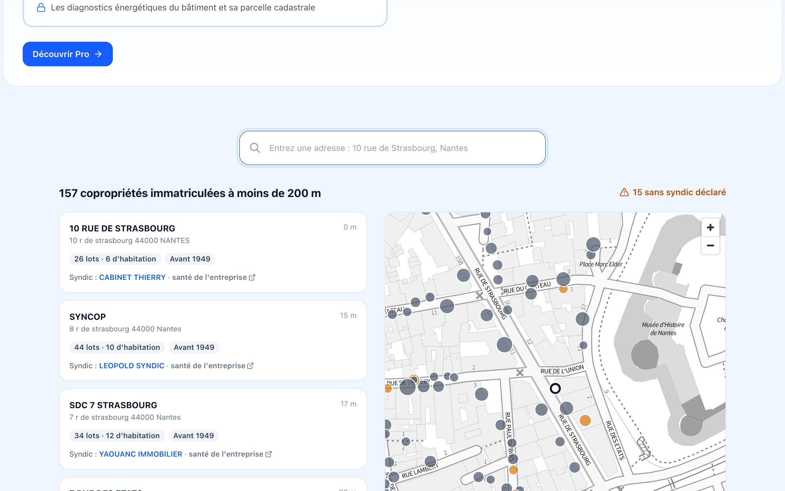Click the padlock icon beside diagnostics énergétiques
Screen dimensions: 785x491
(41, 7)
